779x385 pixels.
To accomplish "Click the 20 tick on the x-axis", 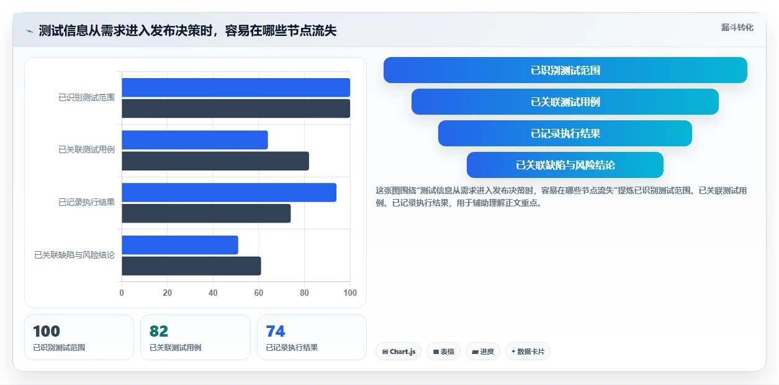I will pos(167,293).
